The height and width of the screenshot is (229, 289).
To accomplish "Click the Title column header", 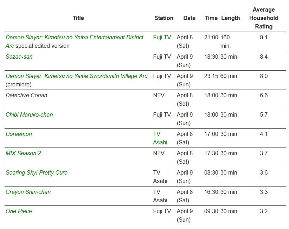I will (78, 18).
